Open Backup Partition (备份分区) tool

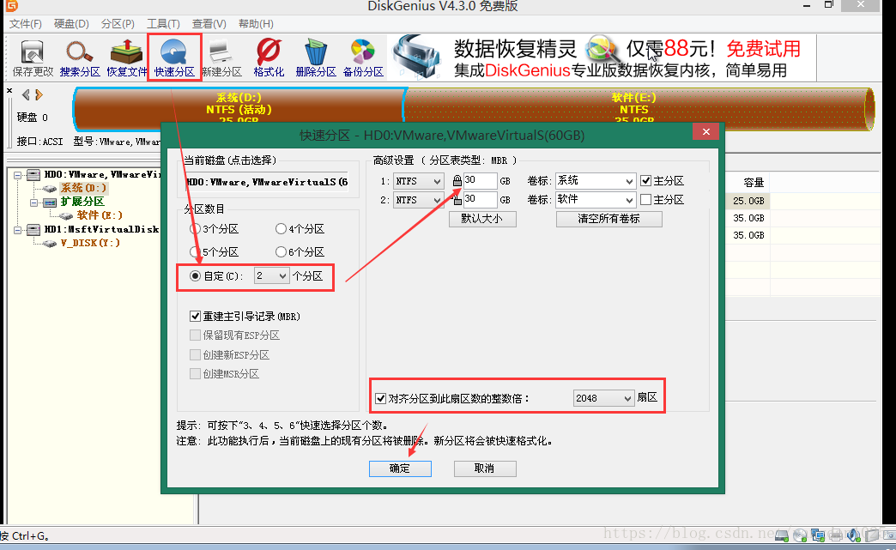click(x=363, y=58)
